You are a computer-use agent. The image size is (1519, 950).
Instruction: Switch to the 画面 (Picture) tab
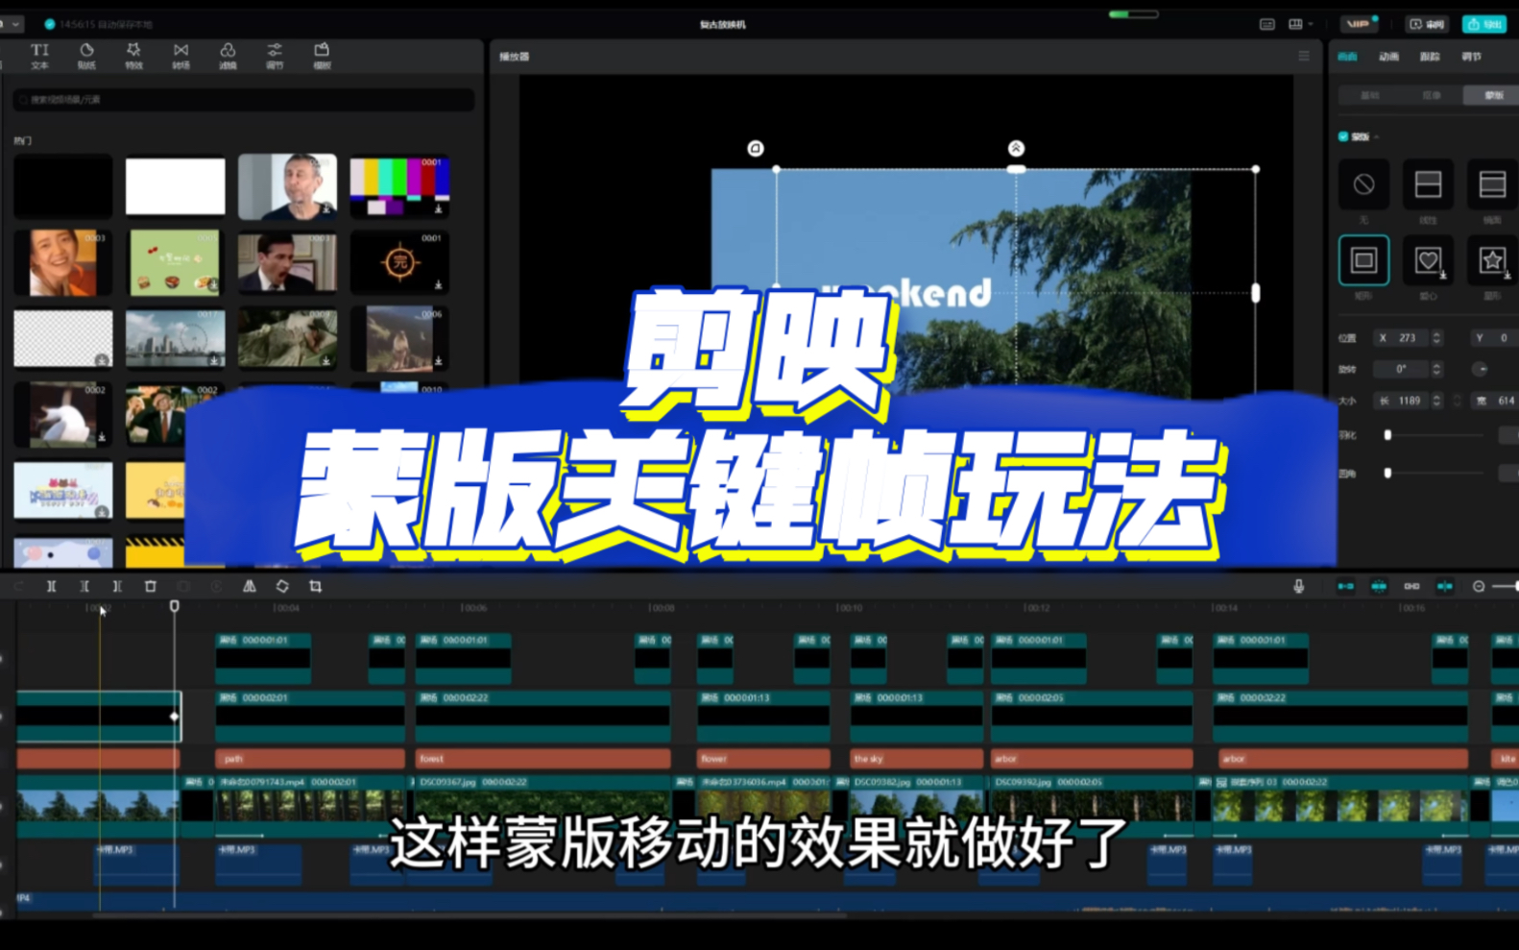1348,57
